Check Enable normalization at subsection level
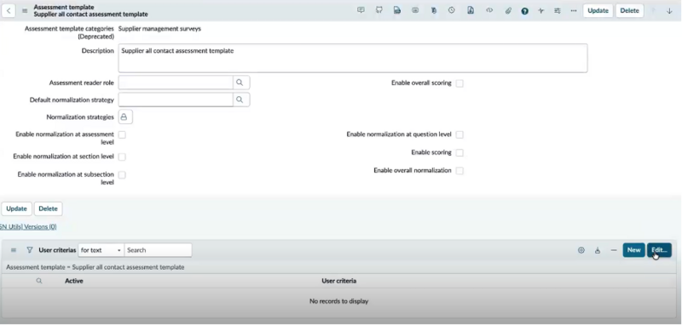The width and height of the screenshot is (682, 325). (122, 175)
